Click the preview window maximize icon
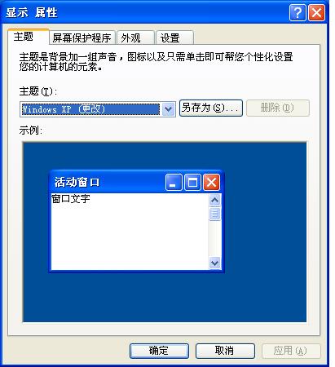 click(192, 182)
